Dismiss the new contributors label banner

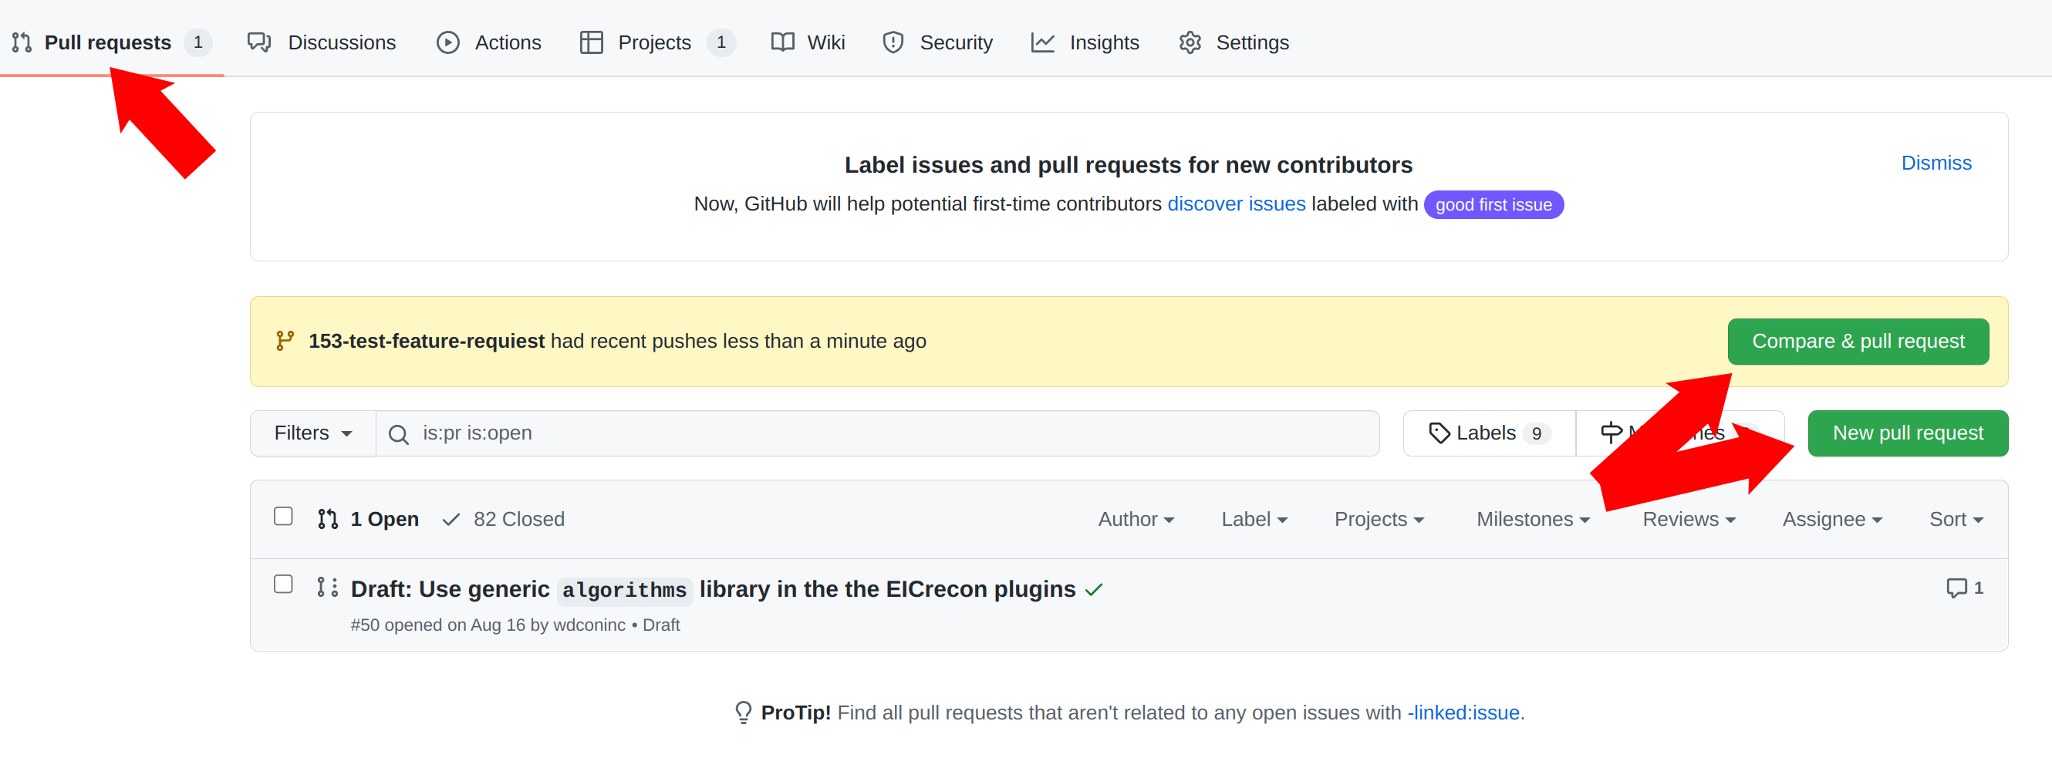(x=1936, y=163)
